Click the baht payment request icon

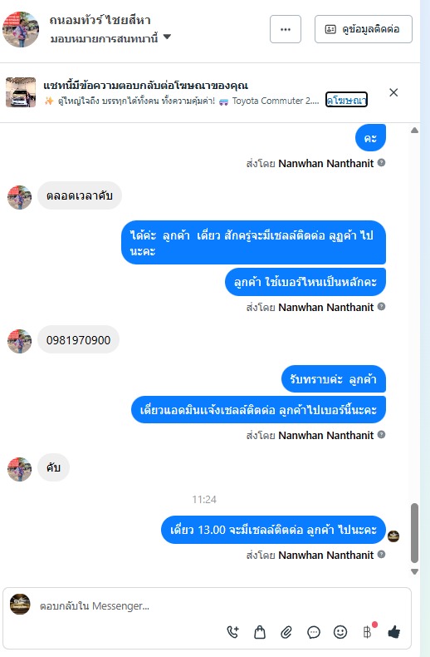[367, 631]
